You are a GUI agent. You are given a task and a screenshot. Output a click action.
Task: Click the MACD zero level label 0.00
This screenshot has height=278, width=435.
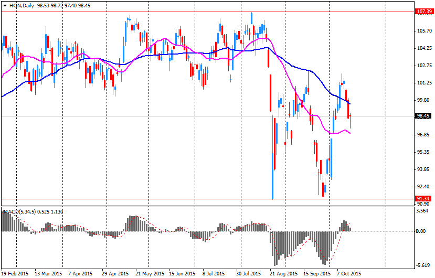click(x=421, y=231)
